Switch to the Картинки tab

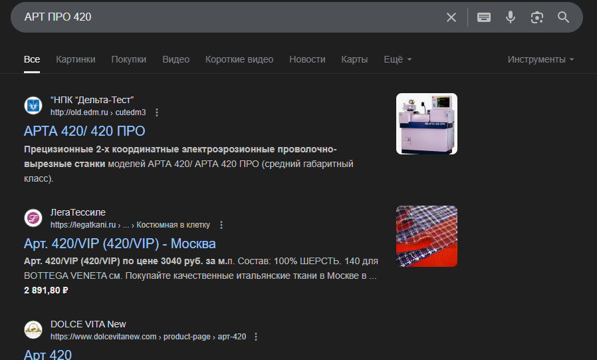click(75, 59)
